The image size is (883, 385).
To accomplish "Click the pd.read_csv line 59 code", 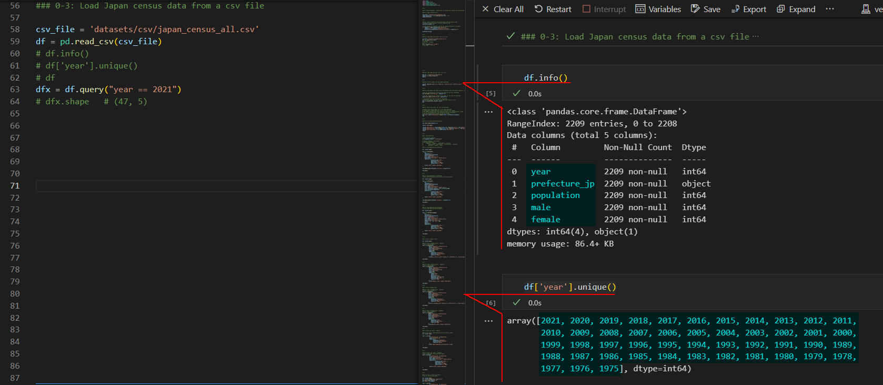I will tap(99, 41).
